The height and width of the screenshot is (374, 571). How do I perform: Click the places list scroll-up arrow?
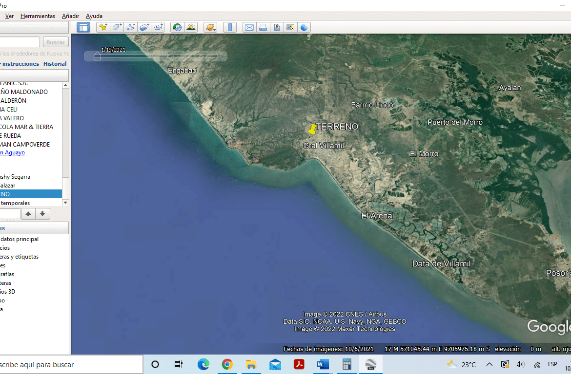click(65, 85)
